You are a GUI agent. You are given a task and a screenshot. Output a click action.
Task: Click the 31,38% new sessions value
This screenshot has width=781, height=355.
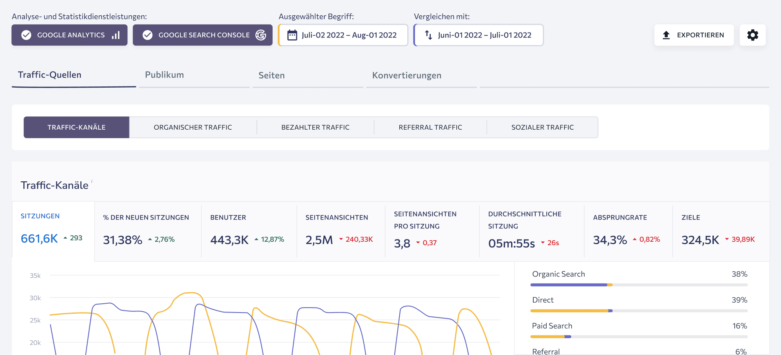click(x=123, y=240)
